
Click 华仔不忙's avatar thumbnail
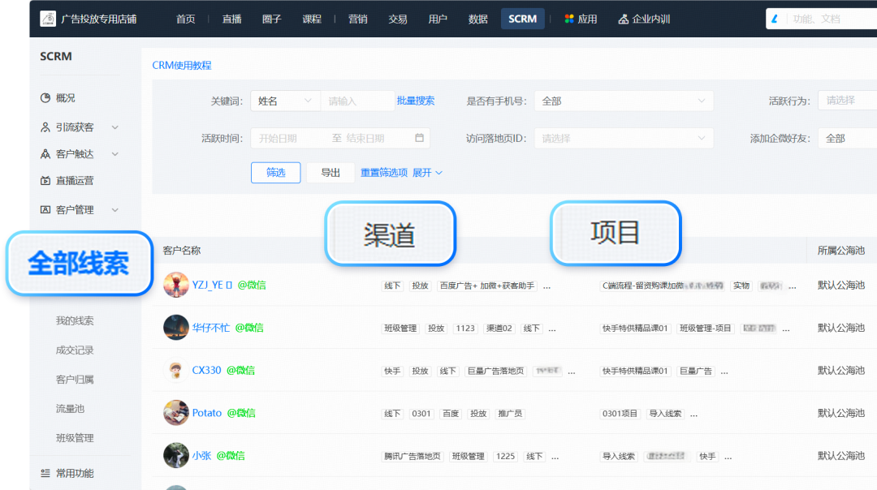(x=175, y=328)
